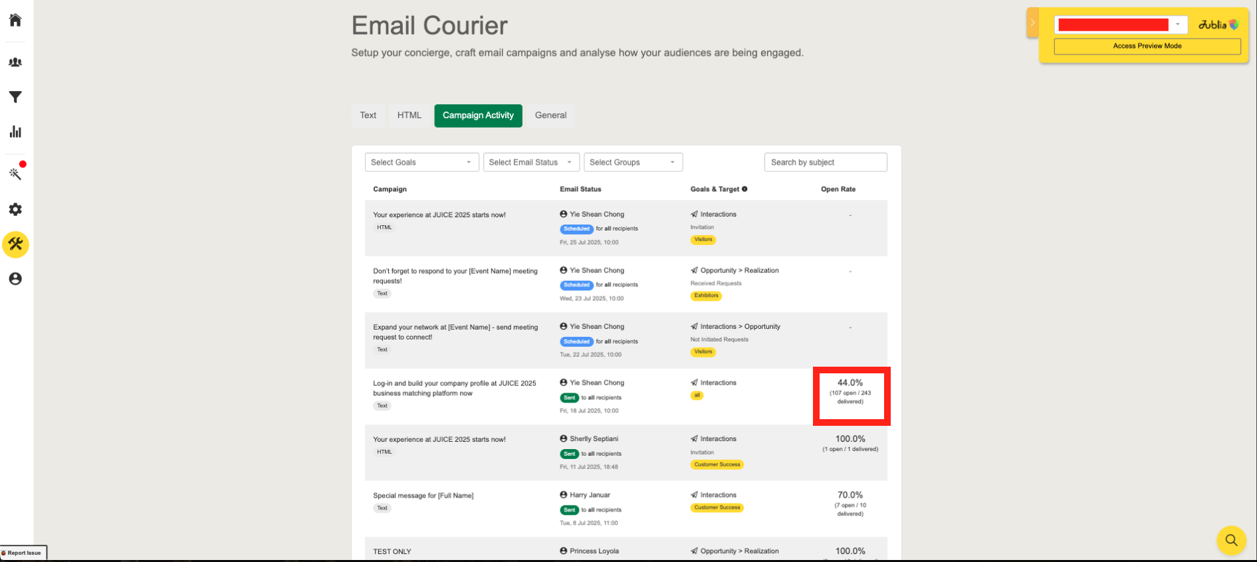1257x562 pixels.
Task: Open the Select Goals dropdown
Action: 421,162
